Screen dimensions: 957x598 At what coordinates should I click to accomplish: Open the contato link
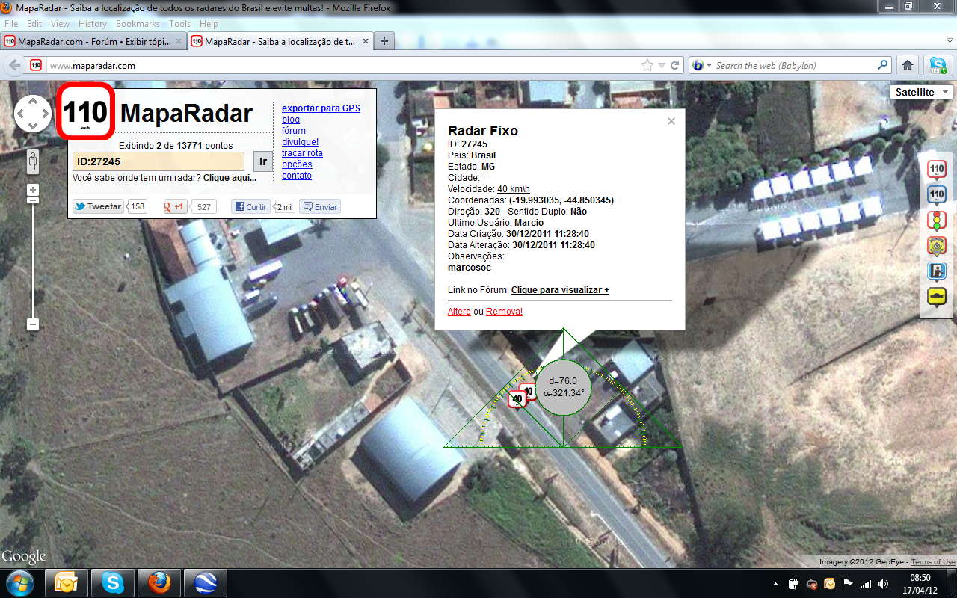point(297,176)
